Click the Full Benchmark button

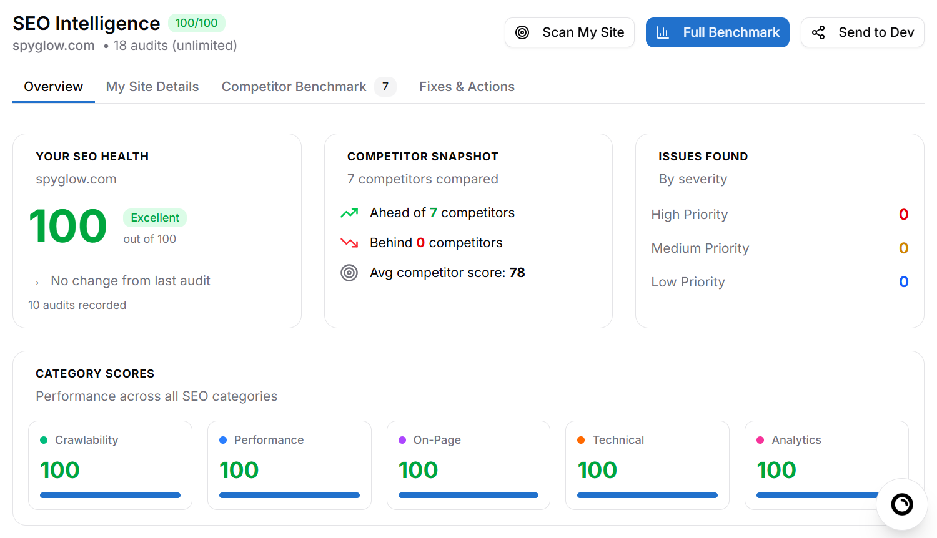click(x=717, y=32)
